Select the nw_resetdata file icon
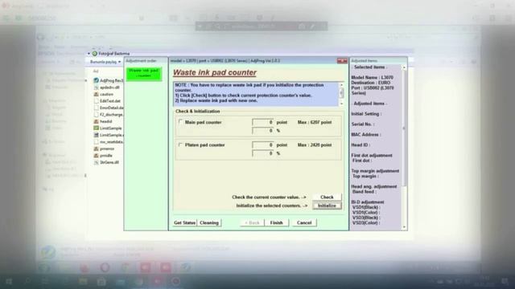Screen dimensions: 515x289 (x=96, y=141)
